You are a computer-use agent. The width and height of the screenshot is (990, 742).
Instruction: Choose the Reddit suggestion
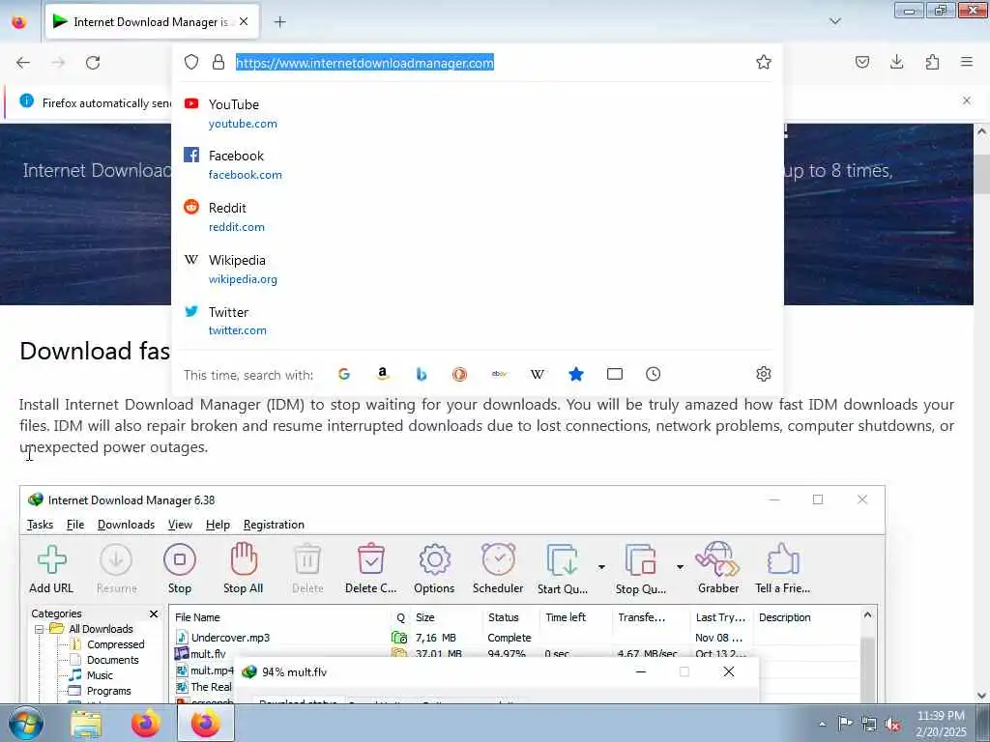(477, 217)
